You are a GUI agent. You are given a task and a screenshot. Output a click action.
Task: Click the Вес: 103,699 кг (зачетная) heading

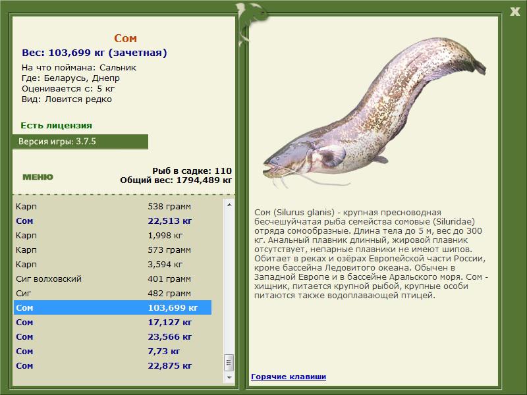click(94, 53)
